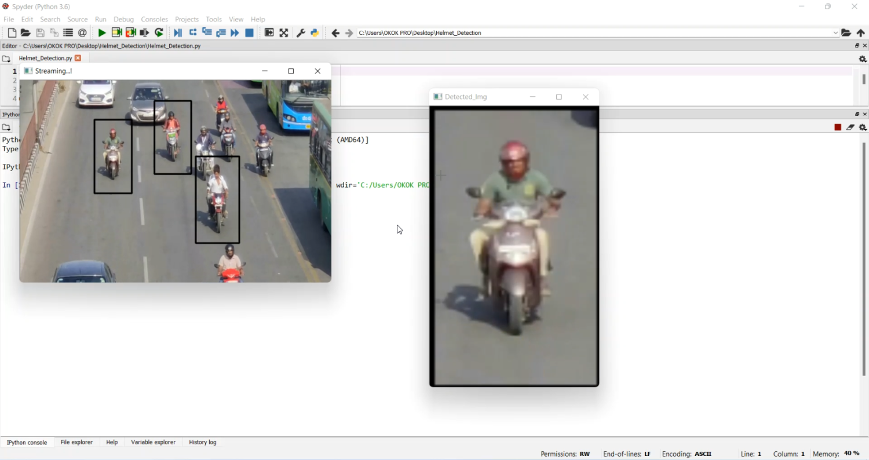Create a new file from the toolbar
Image resolution: width=869 pixels, height=460 pixels.
pos(12,33)
